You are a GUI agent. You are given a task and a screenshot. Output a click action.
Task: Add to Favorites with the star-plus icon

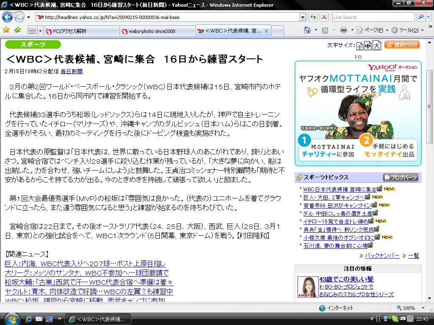coord(17,30)
